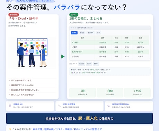This screenshot has width=159, height=131.
Task: Click the dark blue 脱・属人化 banner
Action: tap(79, 118)
